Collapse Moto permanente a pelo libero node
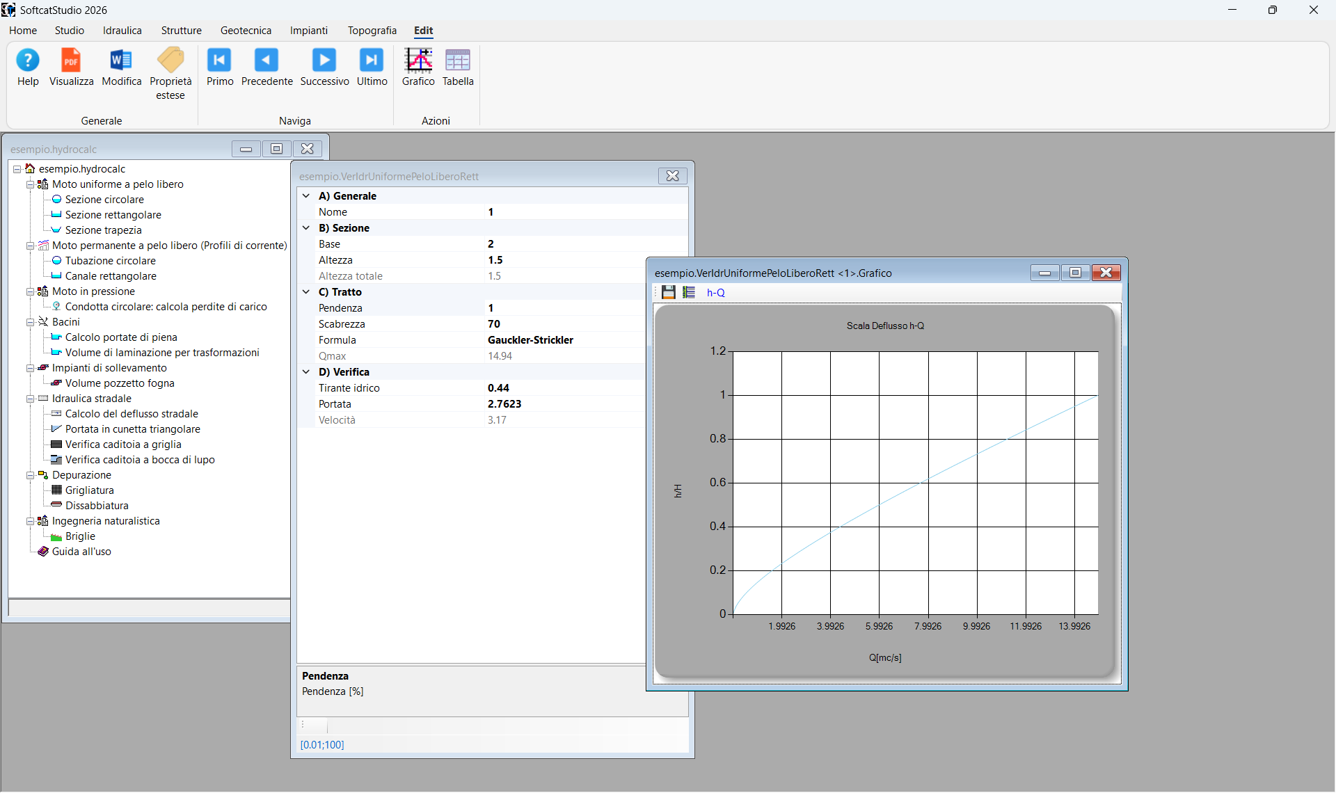 click(31, 246)
